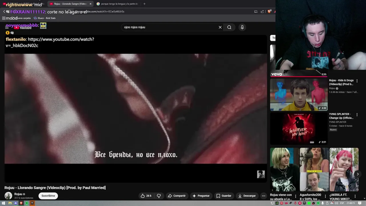Image resolution: width=366 pixels, height=206 pixels.
Task: Show next Shorts with the right chevron
Action: [357, 174]
